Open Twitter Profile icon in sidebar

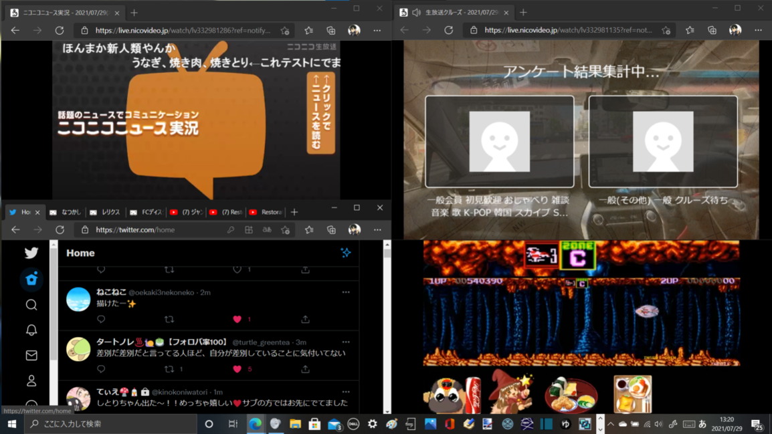tap(31, 381)
